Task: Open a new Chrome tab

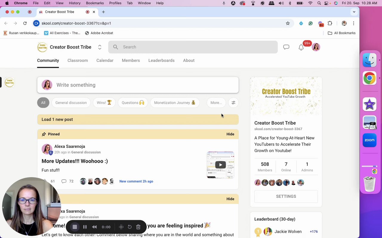Action: click(x=103, y=12)
